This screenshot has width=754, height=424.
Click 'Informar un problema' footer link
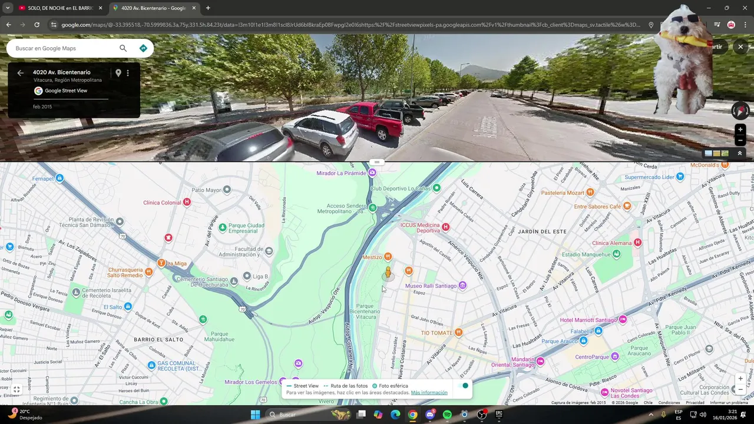(729, 403)
